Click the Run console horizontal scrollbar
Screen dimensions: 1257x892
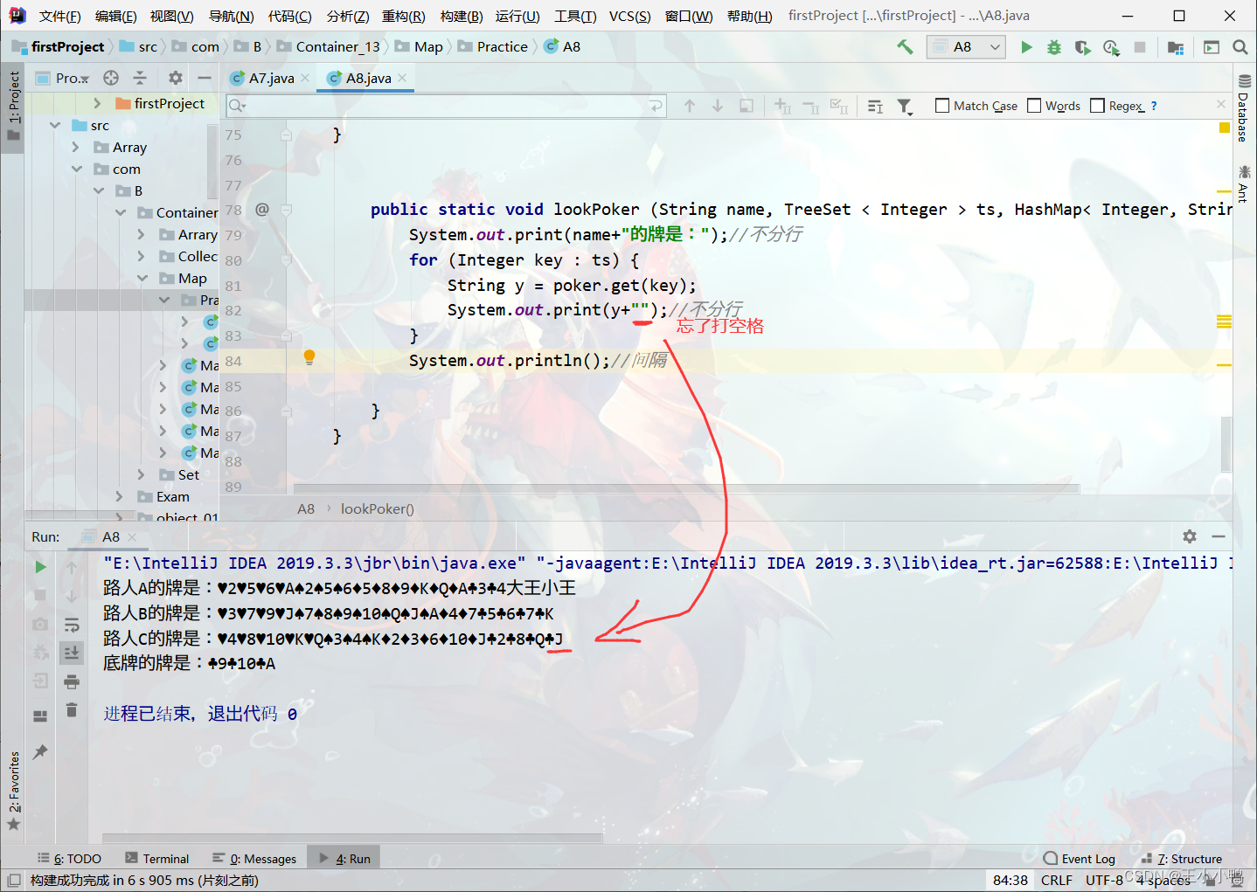tap(352, 838)
